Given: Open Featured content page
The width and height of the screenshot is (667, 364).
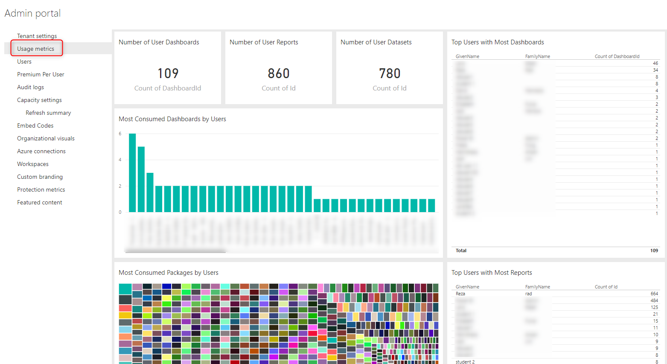Looking at the screenshot, I should tap(40, 202).
